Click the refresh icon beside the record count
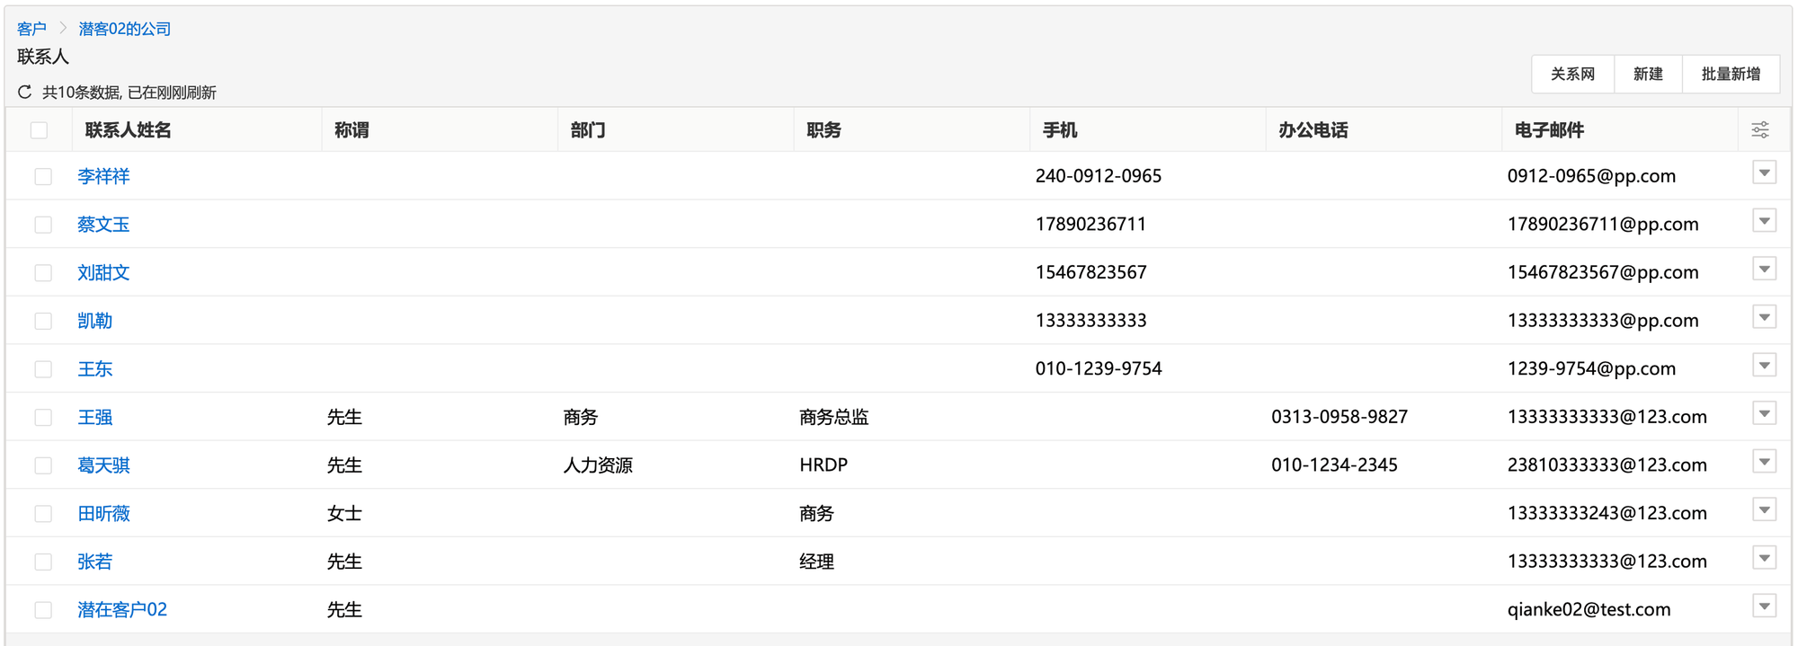Viewport: 1798px width, 646px height. 25,92
